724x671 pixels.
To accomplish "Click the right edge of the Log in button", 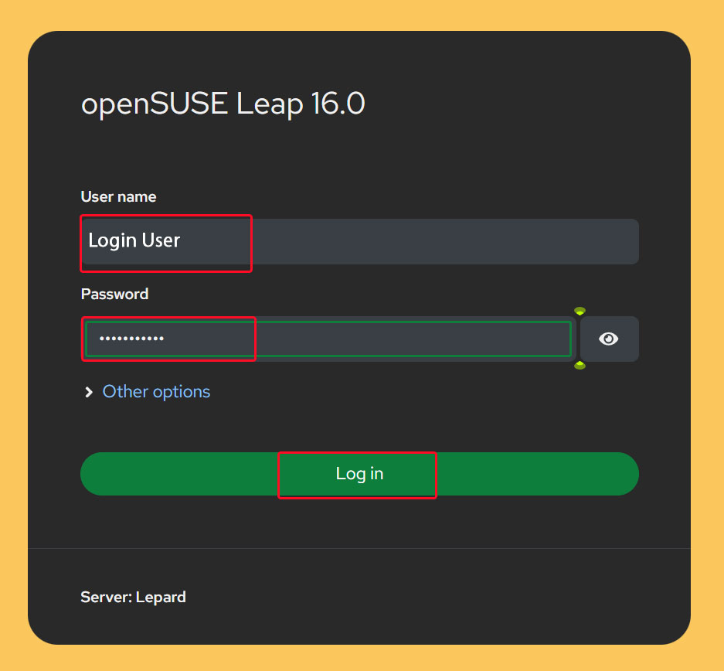I will (622, 474).
